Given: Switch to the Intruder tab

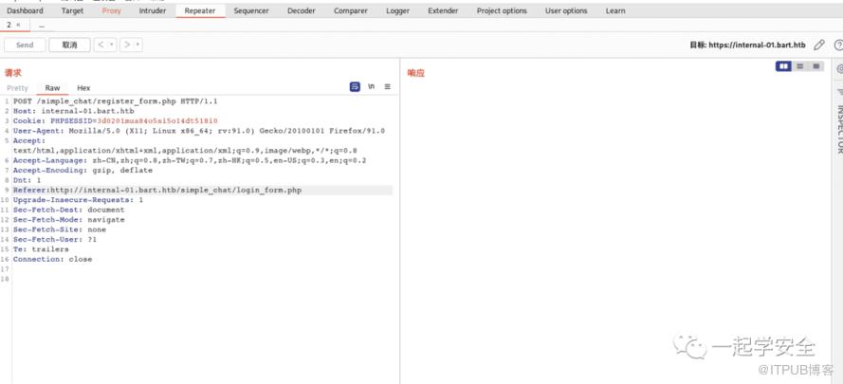Looking at the screenshot, I should (152, 11).
